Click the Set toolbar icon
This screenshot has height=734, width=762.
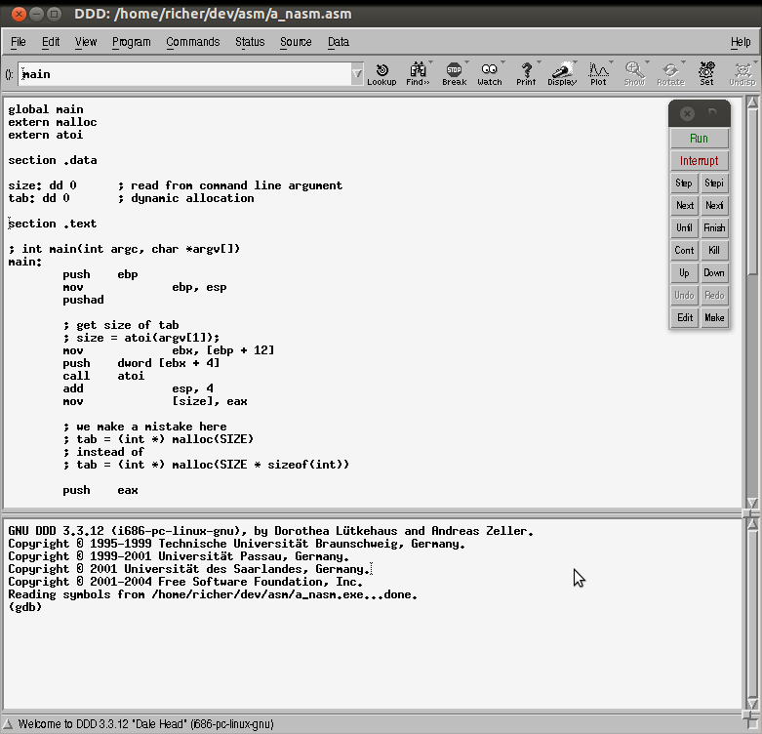(706, 74)
